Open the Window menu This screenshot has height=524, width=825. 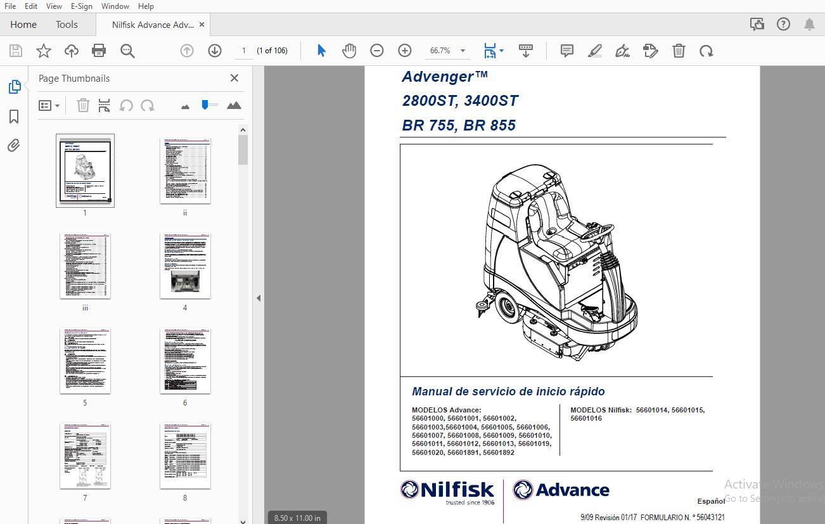tap(115, 6)
